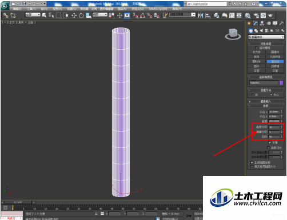Open the Material Editor sphere icon

(248, 15)
